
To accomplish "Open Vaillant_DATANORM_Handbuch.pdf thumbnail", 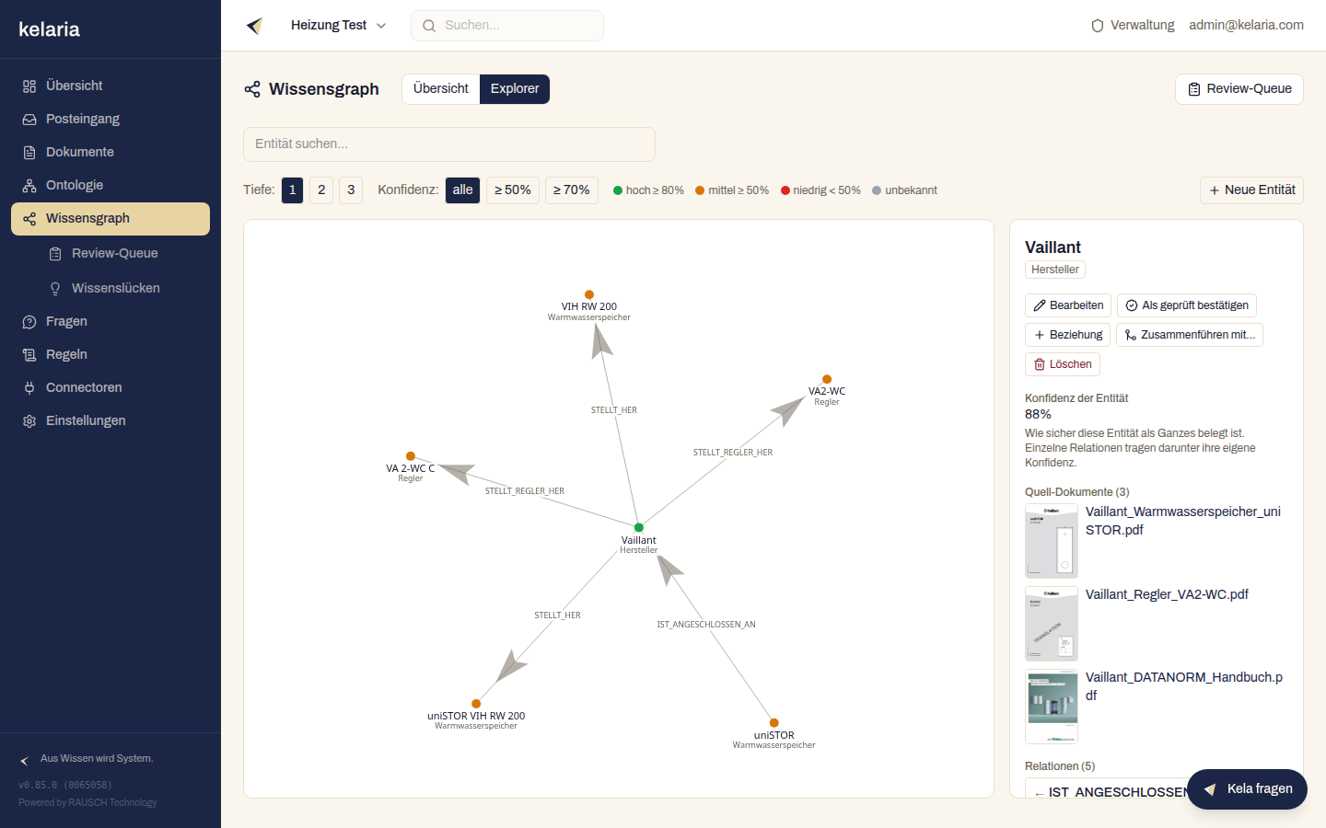I will [x=1052, y=707].
